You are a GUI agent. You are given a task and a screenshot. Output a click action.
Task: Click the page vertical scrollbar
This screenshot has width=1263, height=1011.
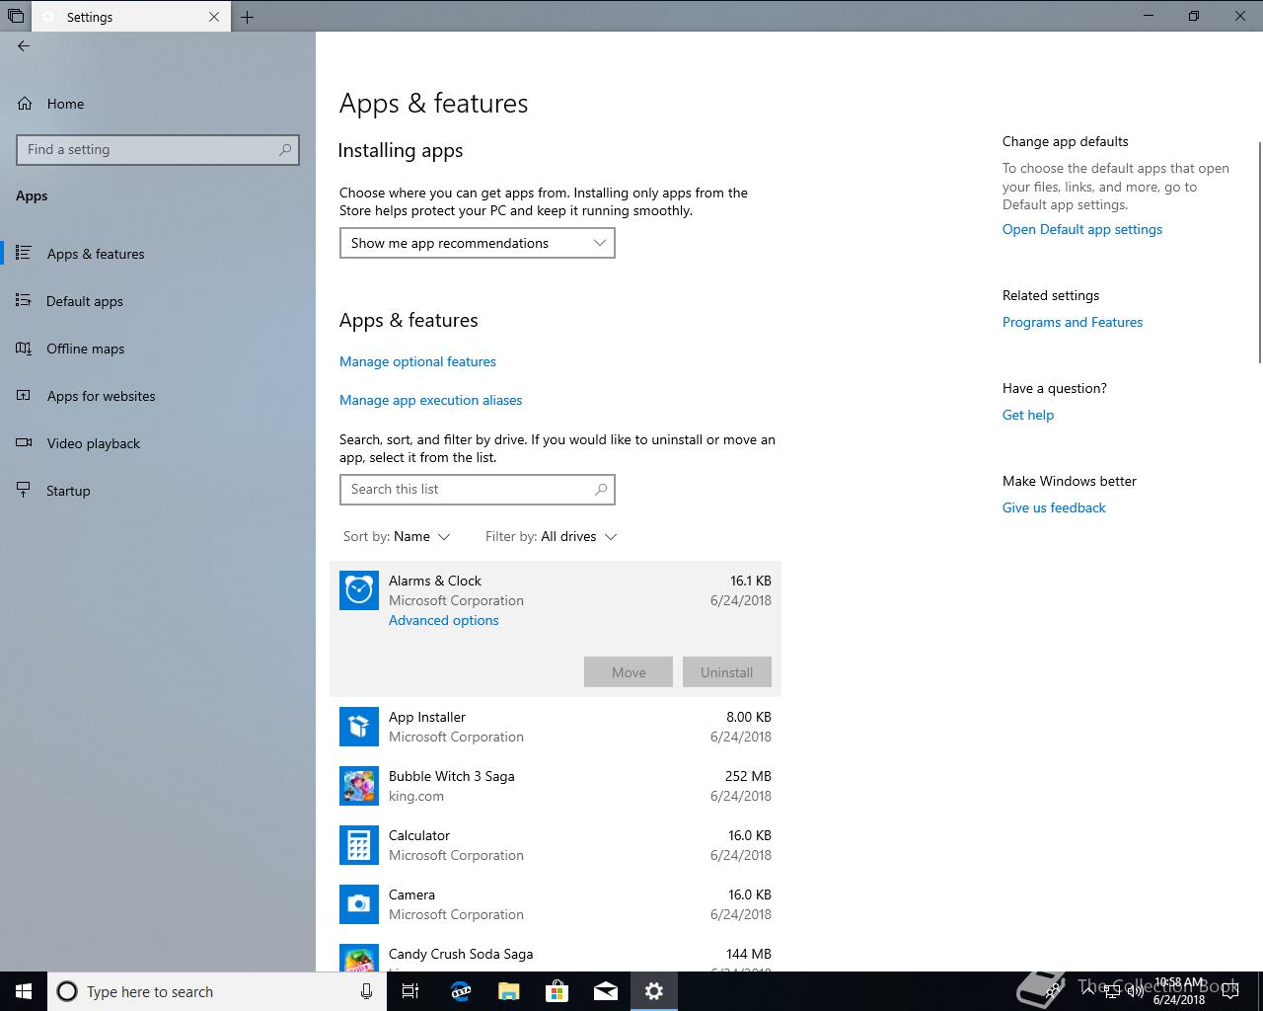tap(1259, 253)
